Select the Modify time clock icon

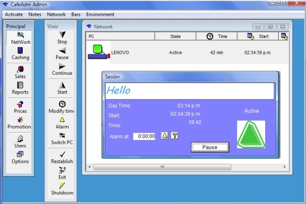tap(62, 104)
